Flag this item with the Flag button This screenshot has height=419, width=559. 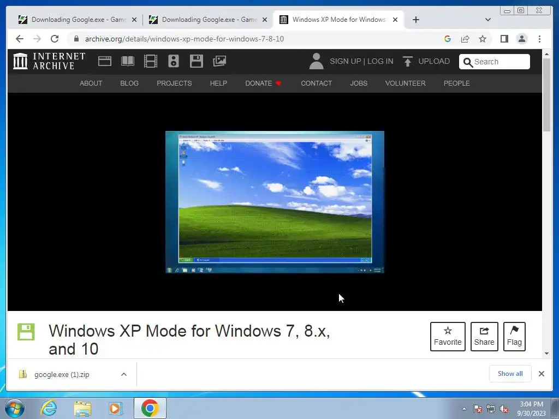(x=514, y=337)
